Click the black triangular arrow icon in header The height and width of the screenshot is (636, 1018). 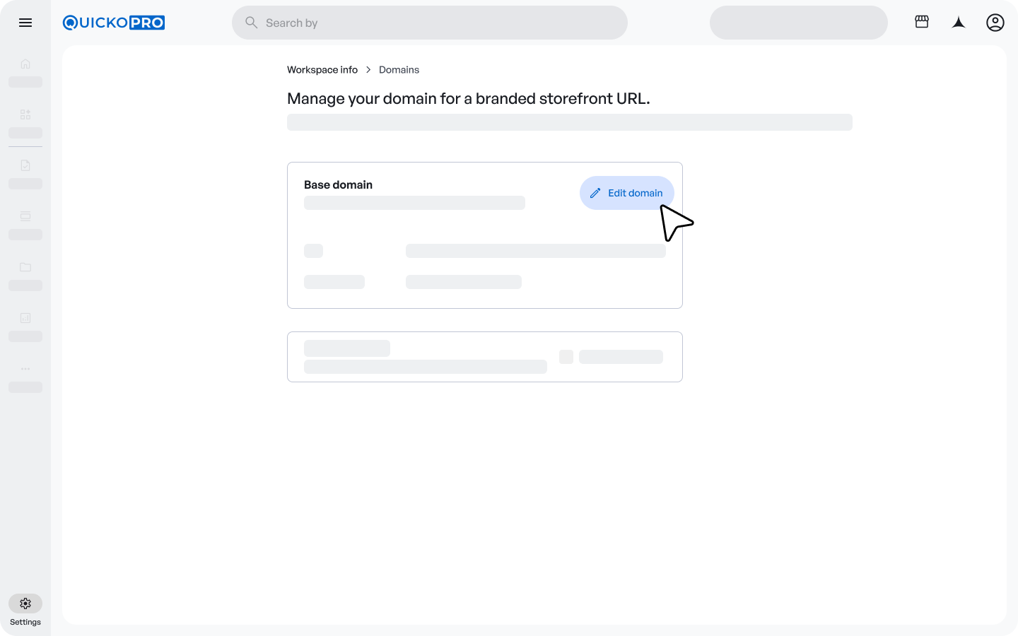click(959, 23)
